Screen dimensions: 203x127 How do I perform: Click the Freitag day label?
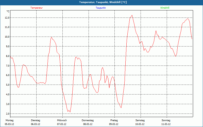[114, 120]
